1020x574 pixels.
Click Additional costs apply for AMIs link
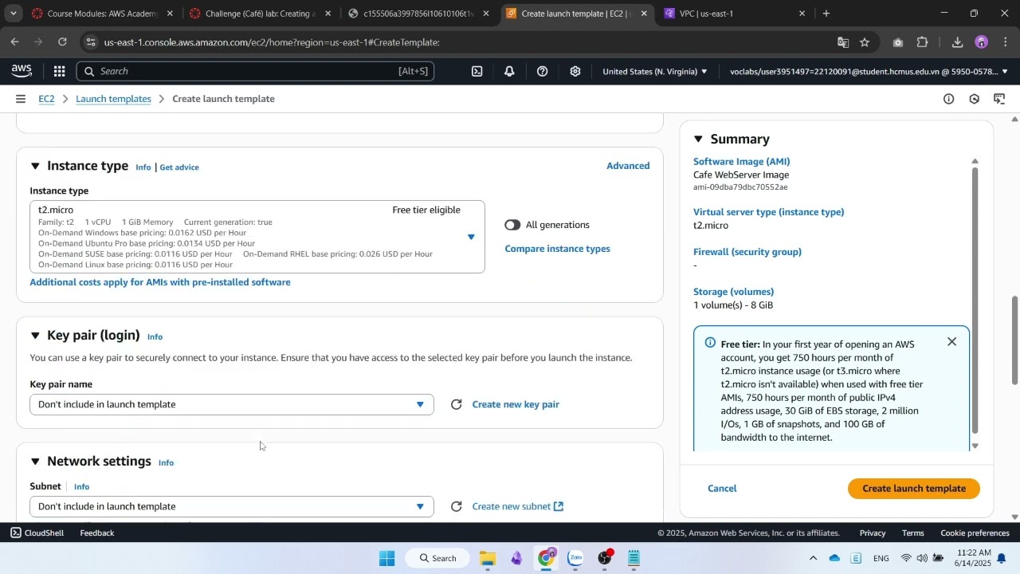160,282
